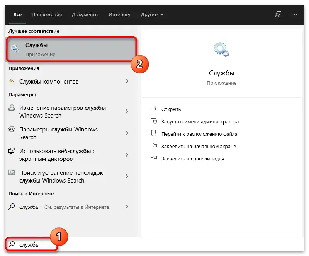Switch to the Приложения tab
The image size is (309, 256).
coord(47,15)
